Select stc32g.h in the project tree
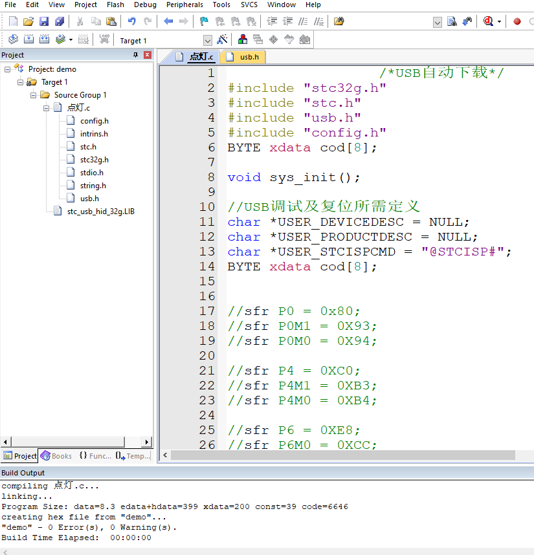Viewport: 534px width, 555px height. click(x=95, y=160)
